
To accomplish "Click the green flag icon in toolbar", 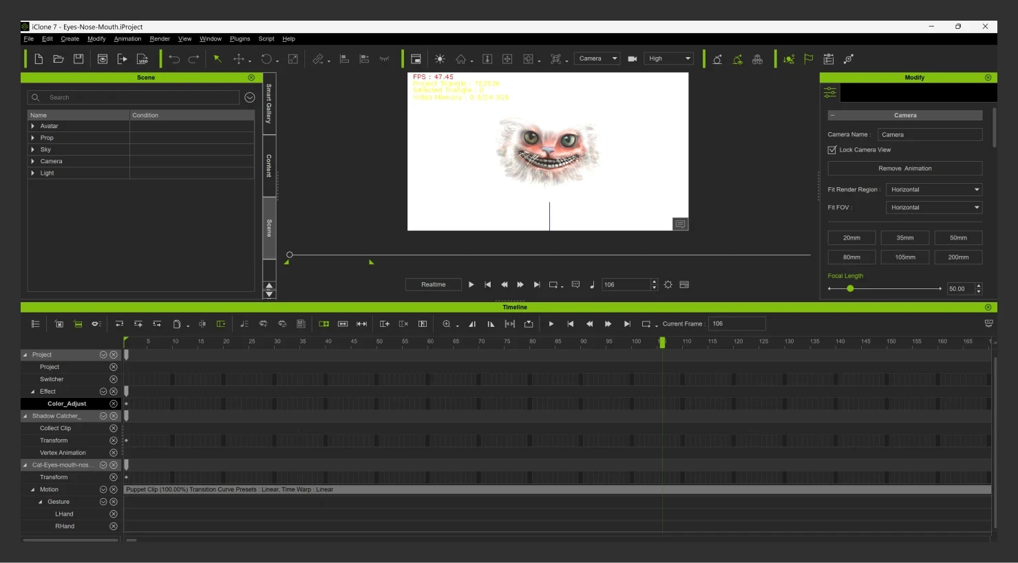I will (809, 59).
